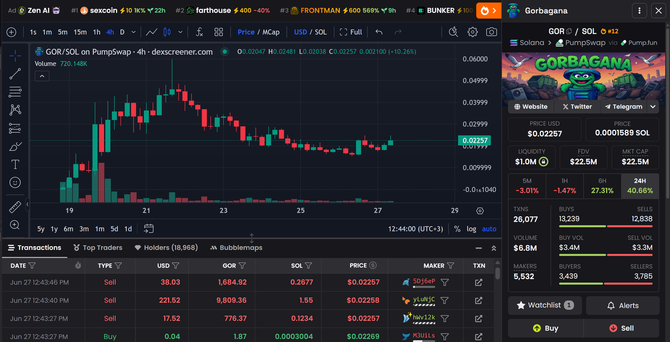670x342 pixels.
Task: Select the 5d chart date range
Action: coord(114,229)
